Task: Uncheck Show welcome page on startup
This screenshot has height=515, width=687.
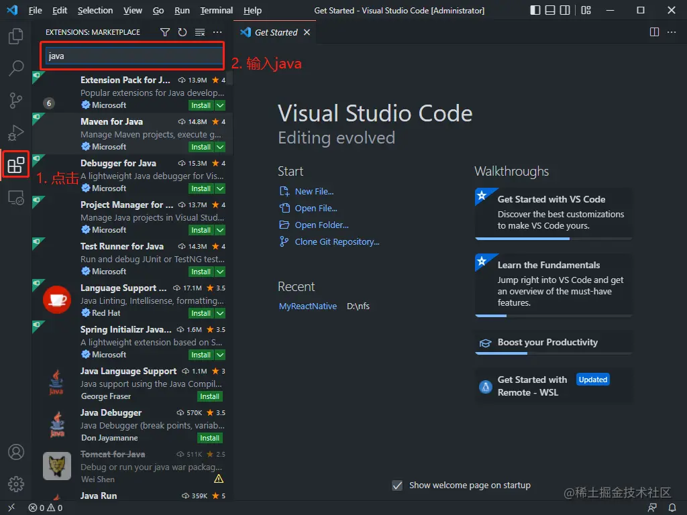Action: (398, 485)
